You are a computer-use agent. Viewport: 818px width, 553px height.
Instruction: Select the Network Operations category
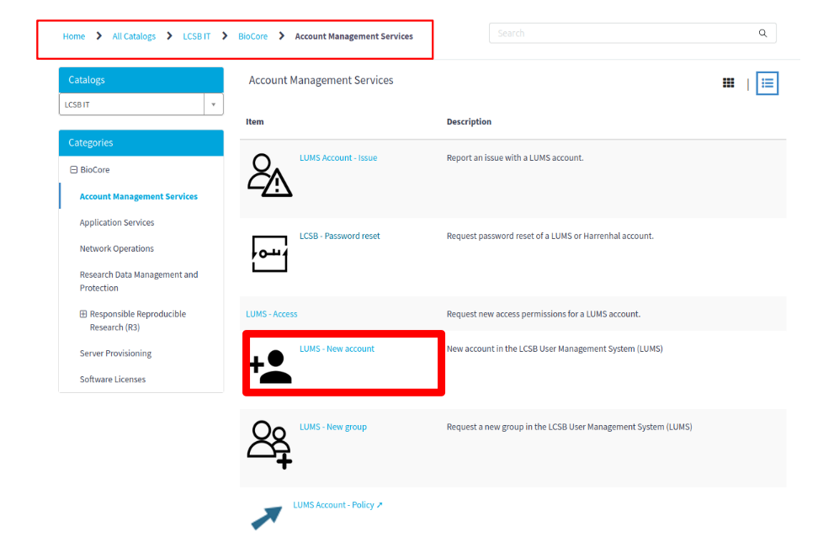click(x=117, y=249)
